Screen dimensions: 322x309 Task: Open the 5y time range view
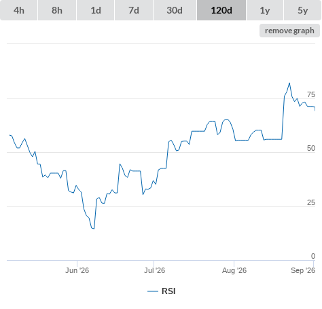pos(302,10)
